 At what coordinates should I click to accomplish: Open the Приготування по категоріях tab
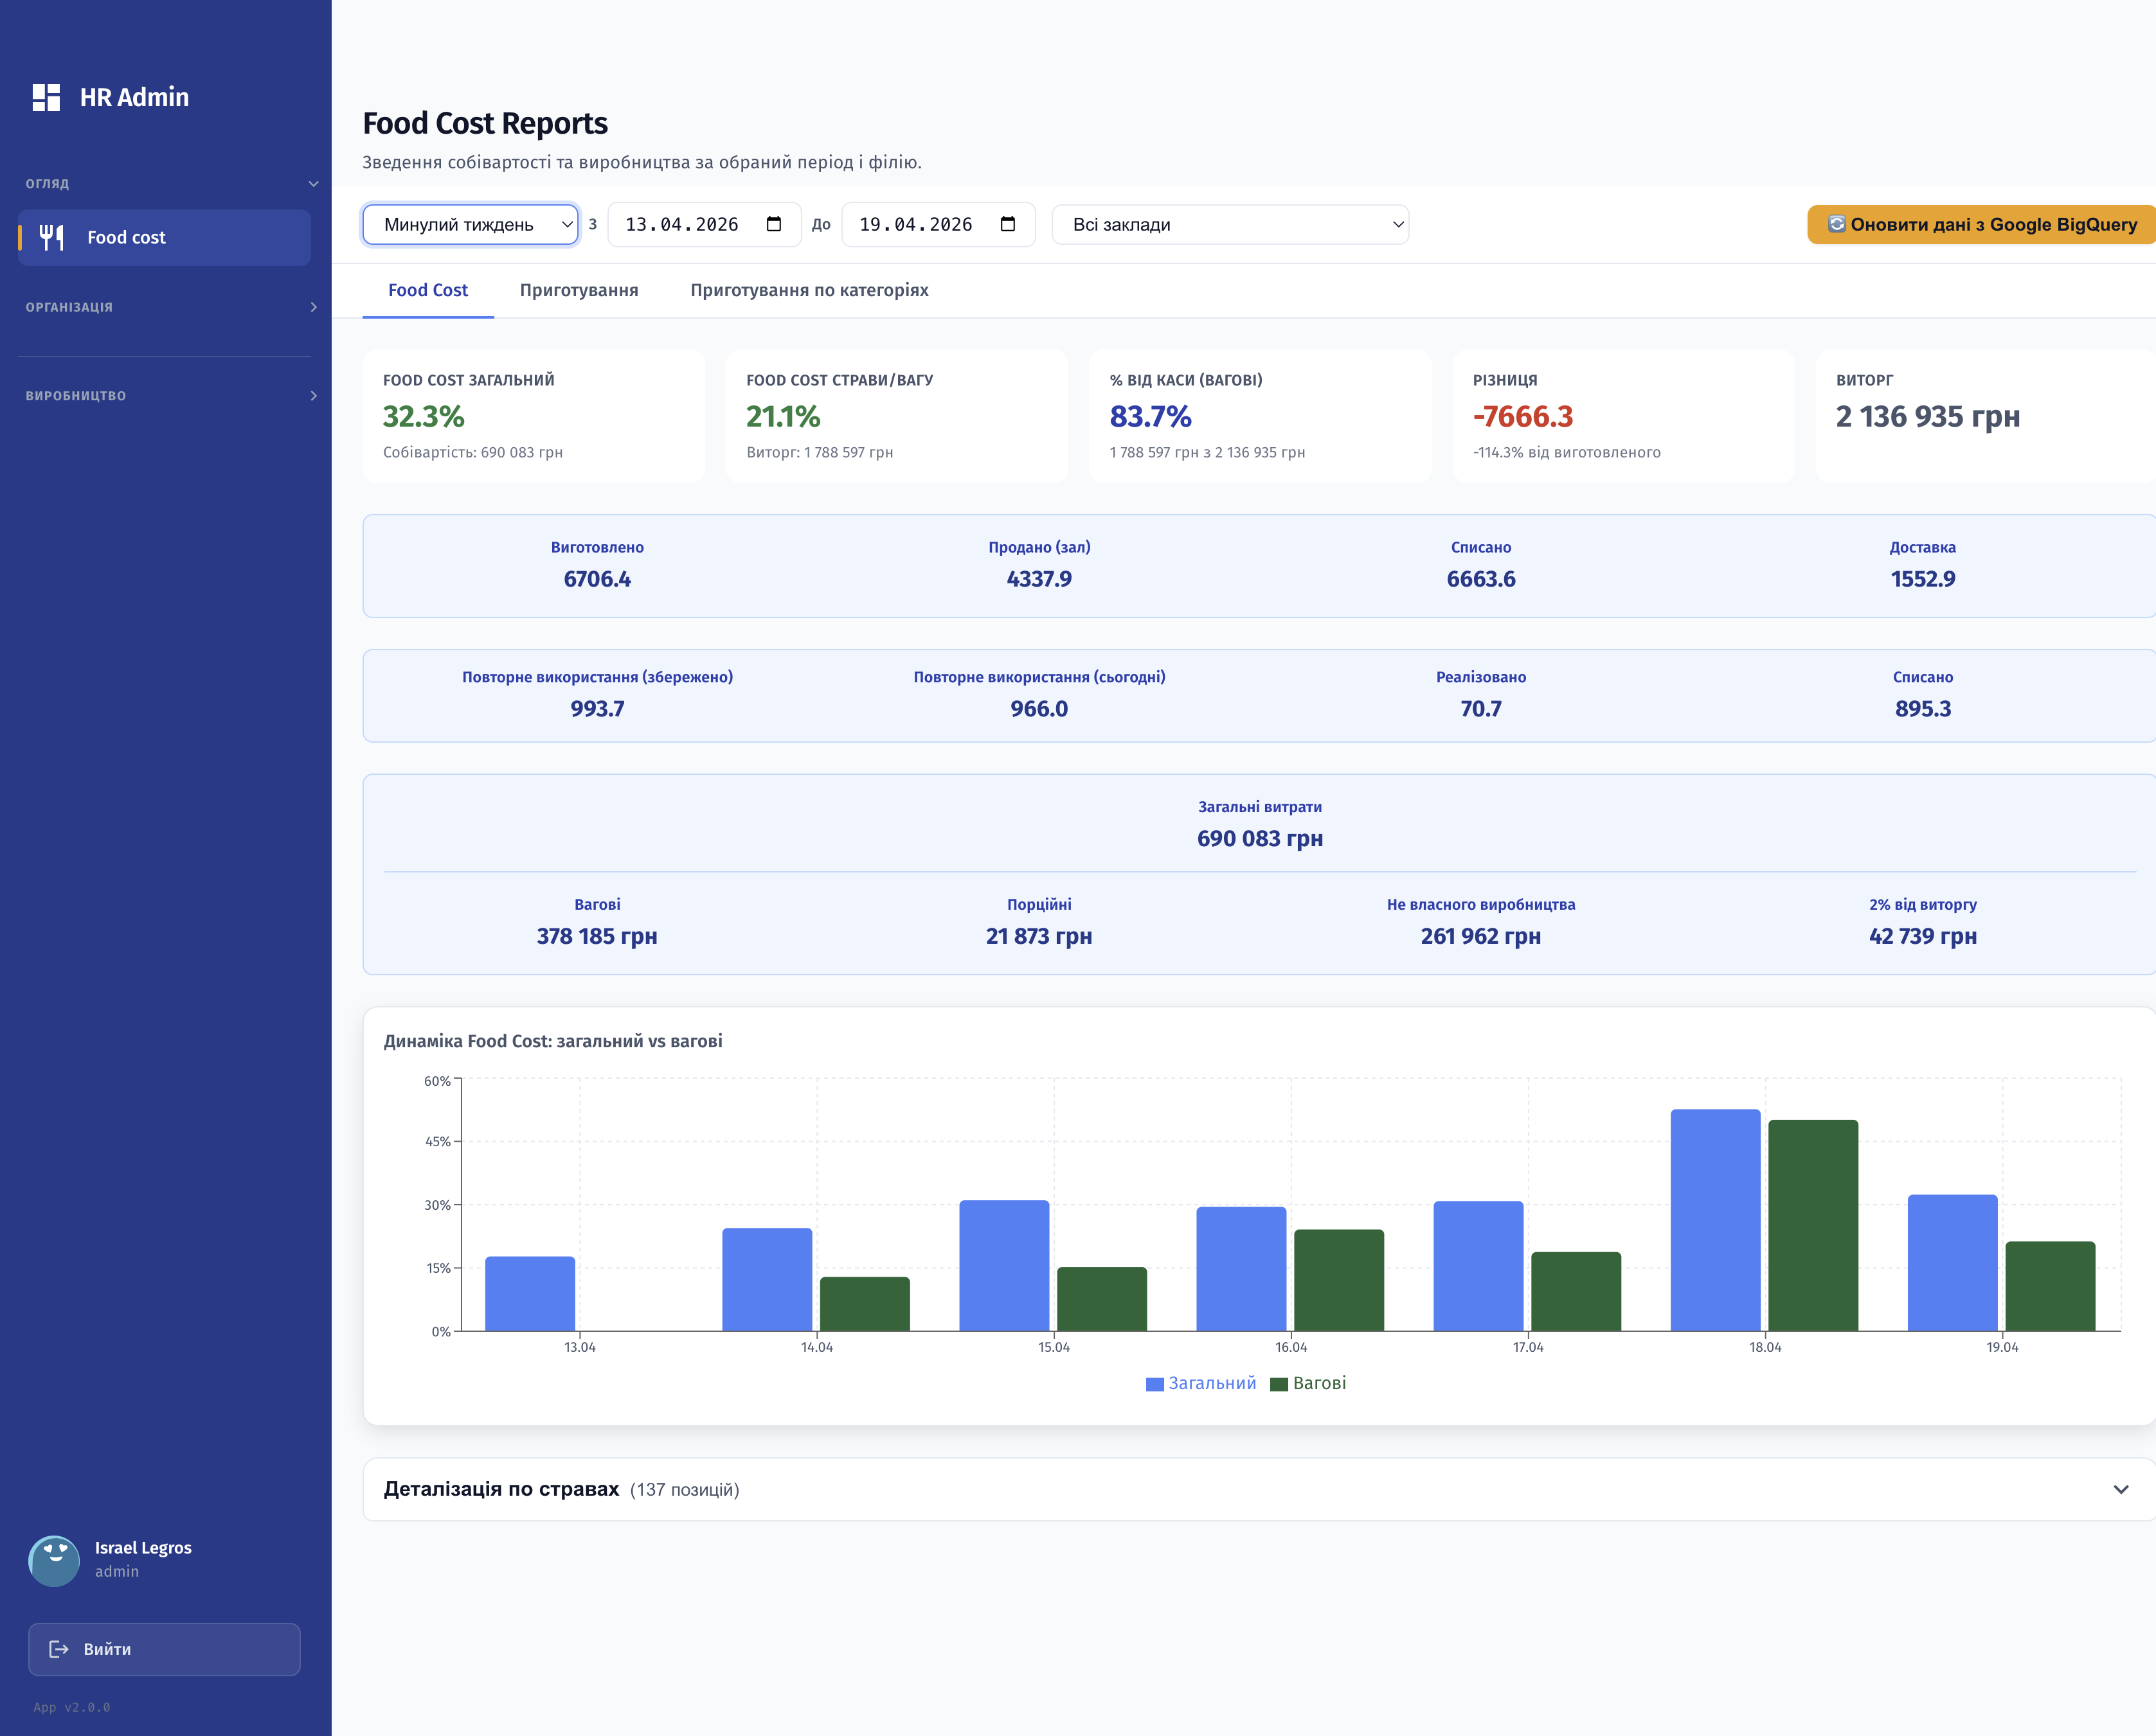809,290
